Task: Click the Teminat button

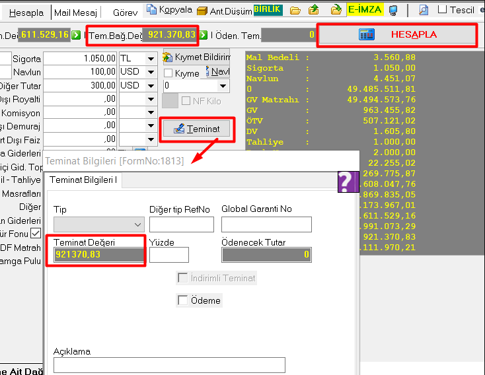Action: coord(196,129)
